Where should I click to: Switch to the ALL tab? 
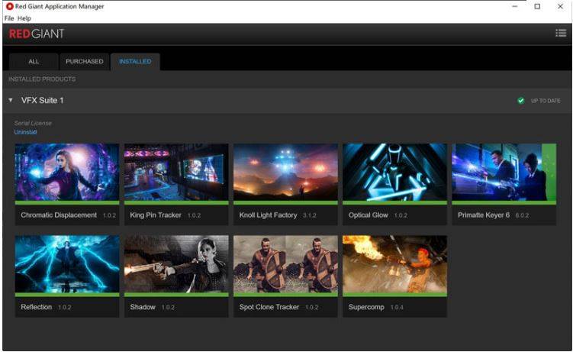34,61
